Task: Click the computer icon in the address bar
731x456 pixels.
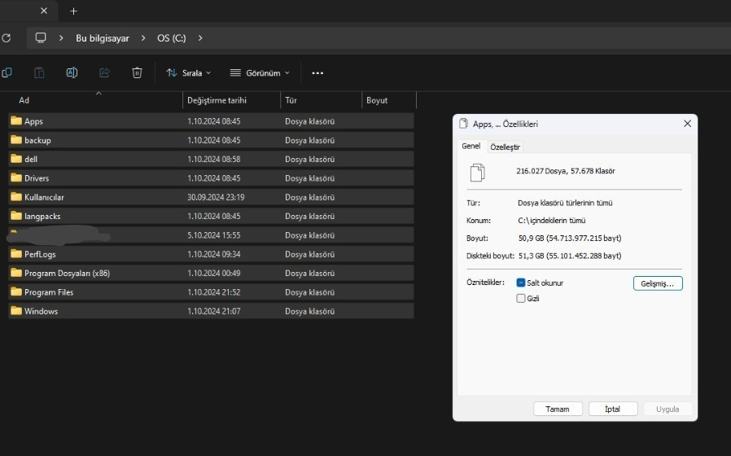Action: click(x=41, y=38)
